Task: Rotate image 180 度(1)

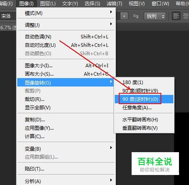Action: tap(144, 82)
